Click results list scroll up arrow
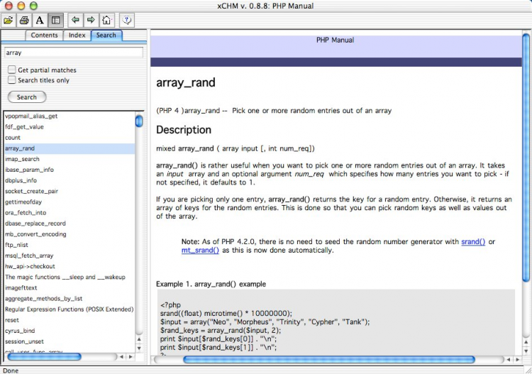Image resolution: width=532 pixels, height=374 pixels. pos(139,339)
